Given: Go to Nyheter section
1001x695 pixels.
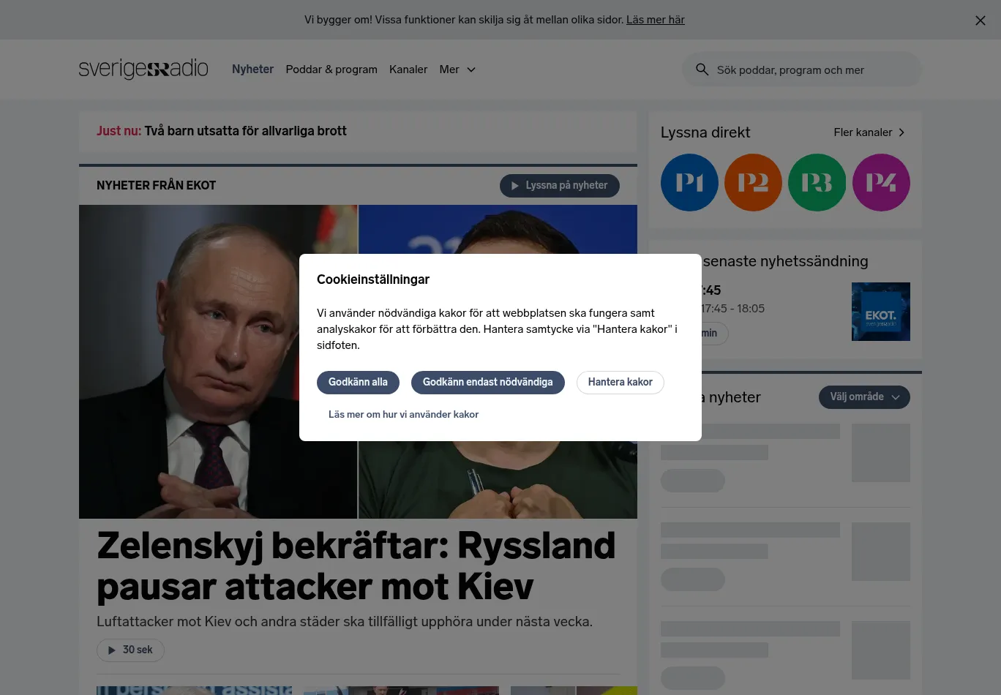Looking at the screenshot, I should coord(252,69).
